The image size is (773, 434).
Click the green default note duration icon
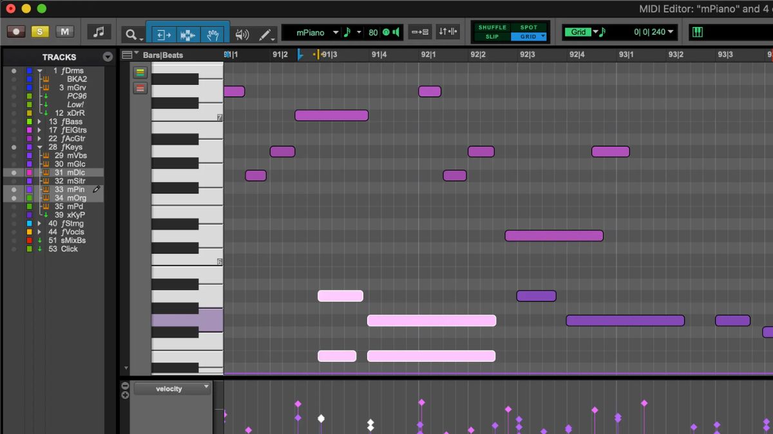pos(347,32)
